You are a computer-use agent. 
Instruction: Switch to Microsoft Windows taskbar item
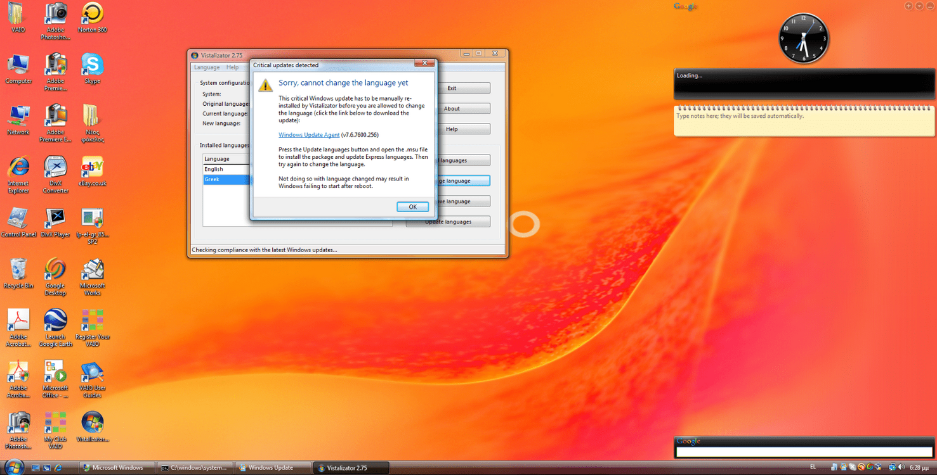click(117, 468)
